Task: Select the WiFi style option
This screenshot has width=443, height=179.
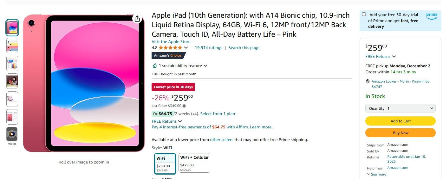Action: (x=165, y=164)
